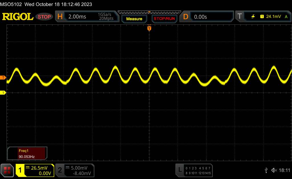Click the rising edge trigger icon
This screenshot has height=179, width=292.
[x=253, y=16]
